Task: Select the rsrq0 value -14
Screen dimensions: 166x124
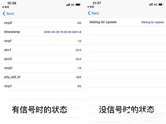Action: click(79, 68)
